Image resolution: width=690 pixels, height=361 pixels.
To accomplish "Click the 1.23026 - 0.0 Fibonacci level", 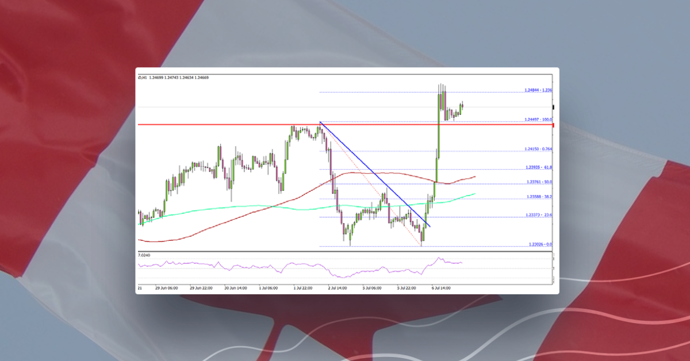I will pos(539,243).
